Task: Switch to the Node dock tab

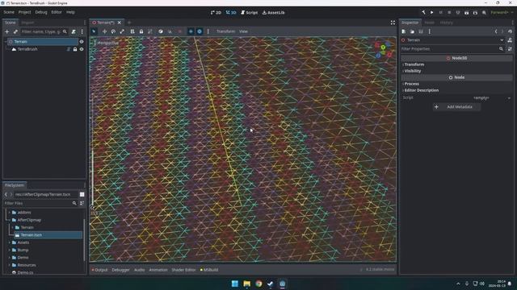Action: tap(429, 23)
